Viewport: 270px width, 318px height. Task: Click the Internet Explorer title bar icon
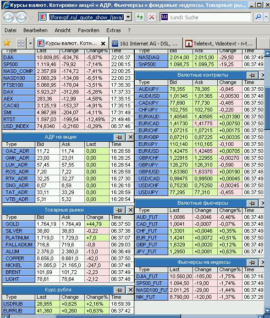pos(6,5)
